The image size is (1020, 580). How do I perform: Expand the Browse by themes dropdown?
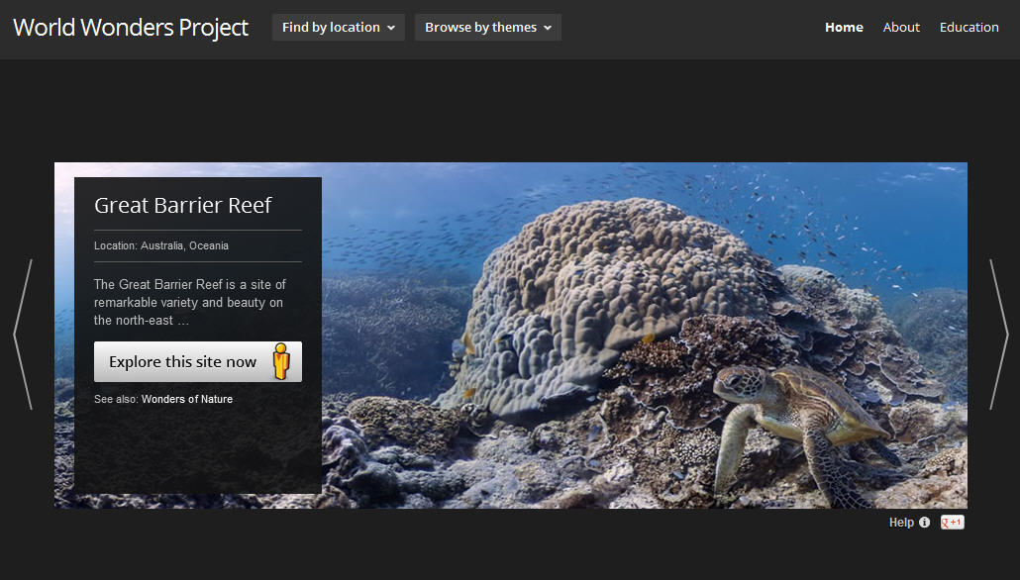tap(480, 28)
